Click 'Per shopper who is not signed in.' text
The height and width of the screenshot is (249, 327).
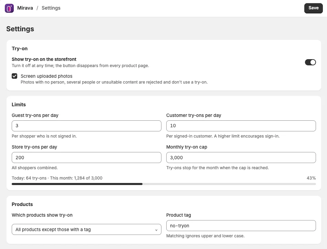[44, 136]
